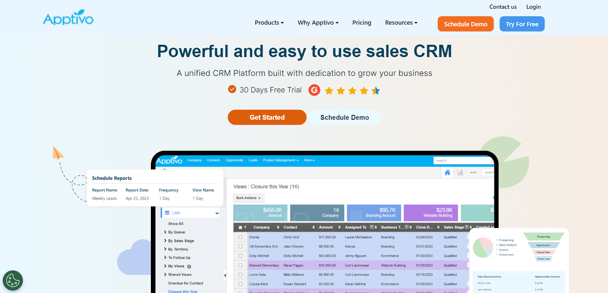This screenshot has width=608, height=293.
Task: Open the Contact us link
Action: point(503,7)
